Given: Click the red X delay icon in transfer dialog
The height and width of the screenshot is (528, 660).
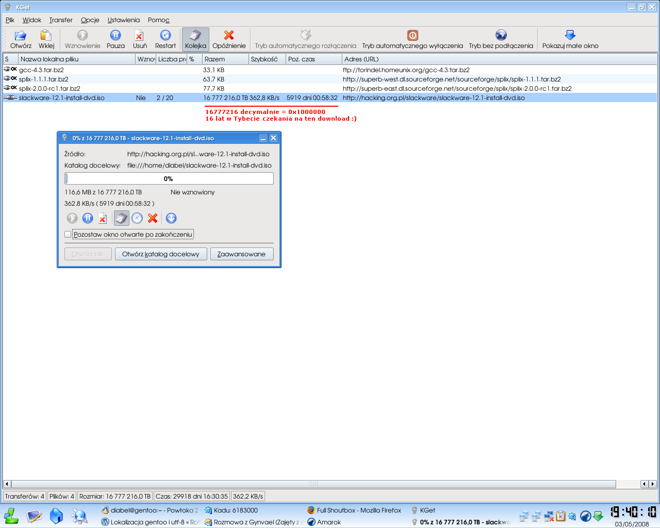Looking at the screenshot, I should coord(153,218).
